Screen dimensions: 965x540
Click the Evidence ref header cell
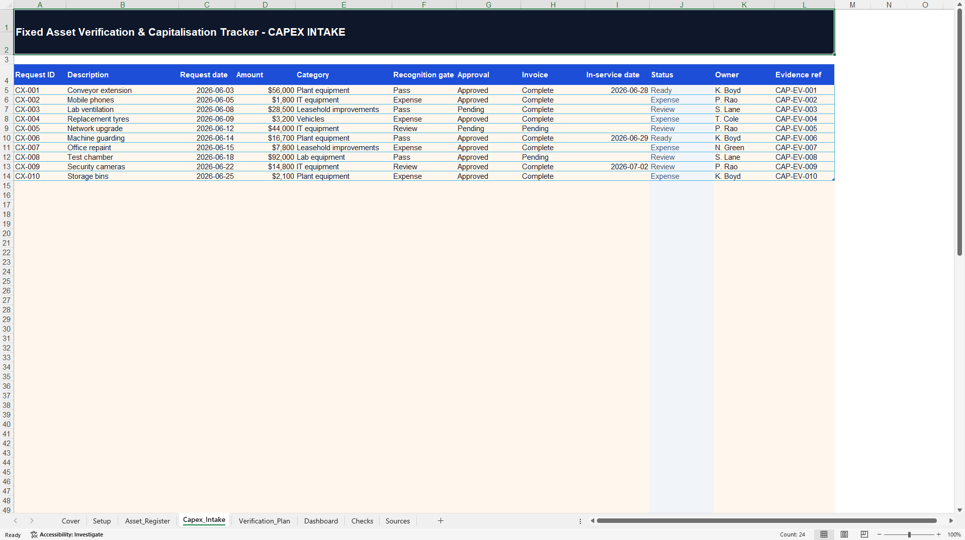coord(804,75)
